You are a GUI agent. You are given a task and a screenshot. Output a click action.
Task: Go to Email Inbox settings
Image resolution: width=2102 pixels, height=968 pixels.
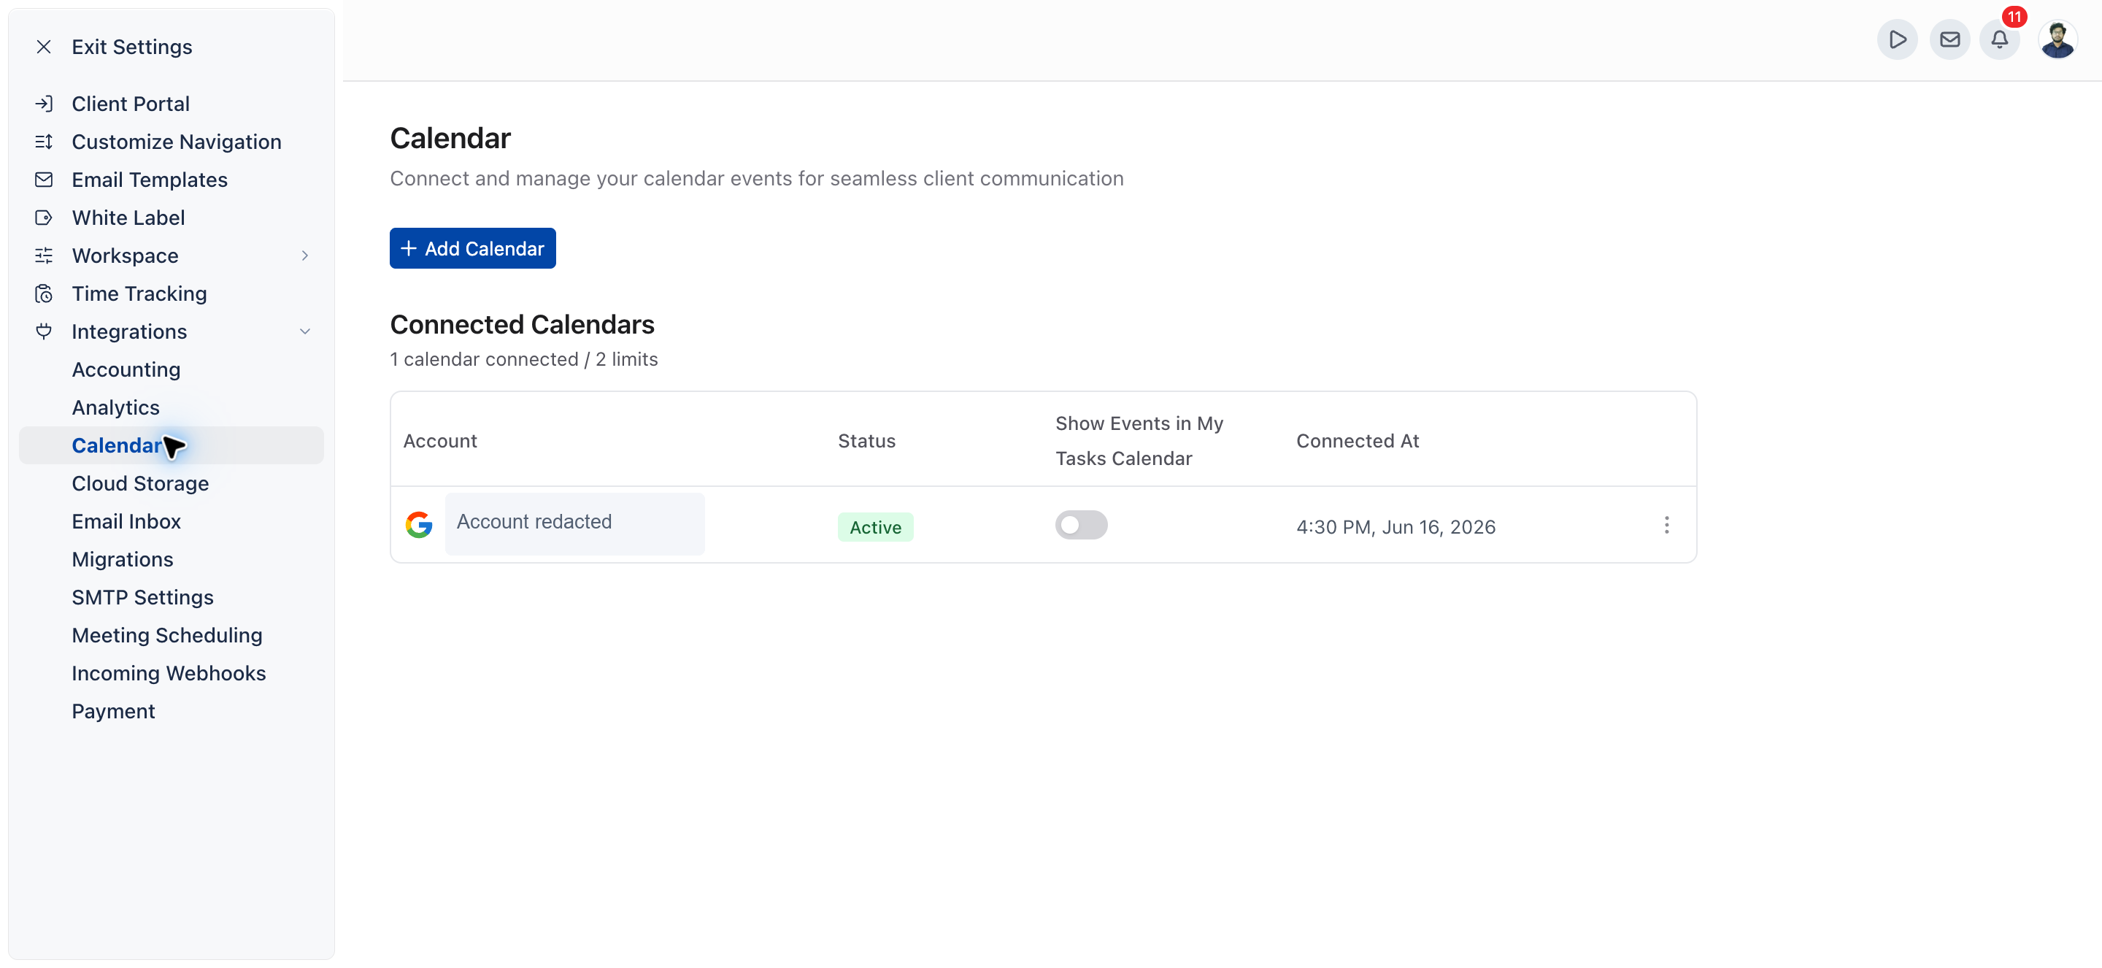tap(126, 521)
